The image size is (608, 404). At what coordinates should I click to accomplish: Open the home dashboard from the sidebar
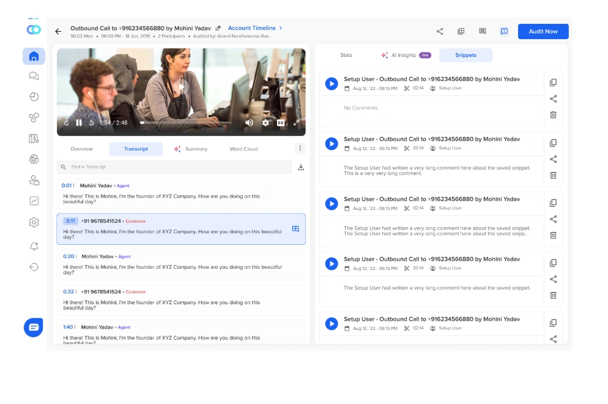(34, 56)
